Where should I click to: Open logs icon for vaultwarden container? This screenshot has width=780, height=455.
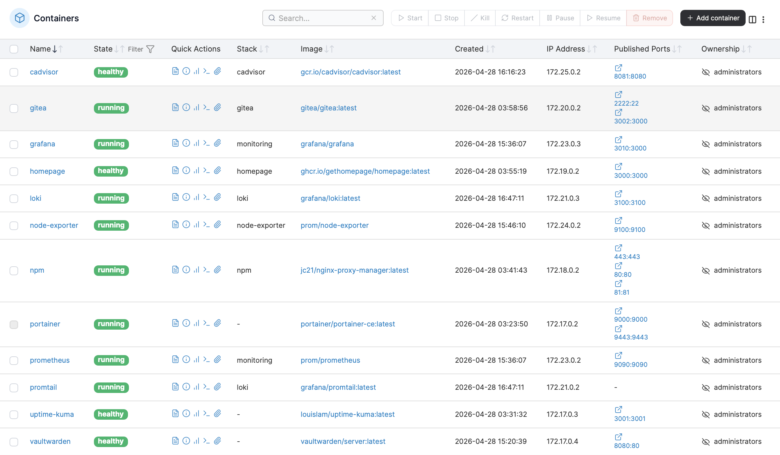(175, 441)
